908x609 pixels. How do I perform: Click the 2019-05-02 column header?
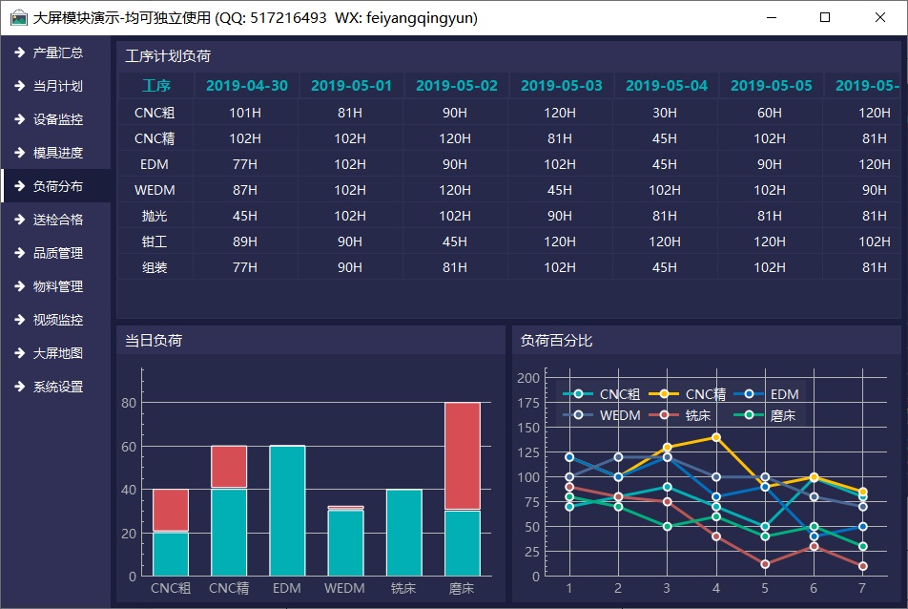tap(457, 86)
